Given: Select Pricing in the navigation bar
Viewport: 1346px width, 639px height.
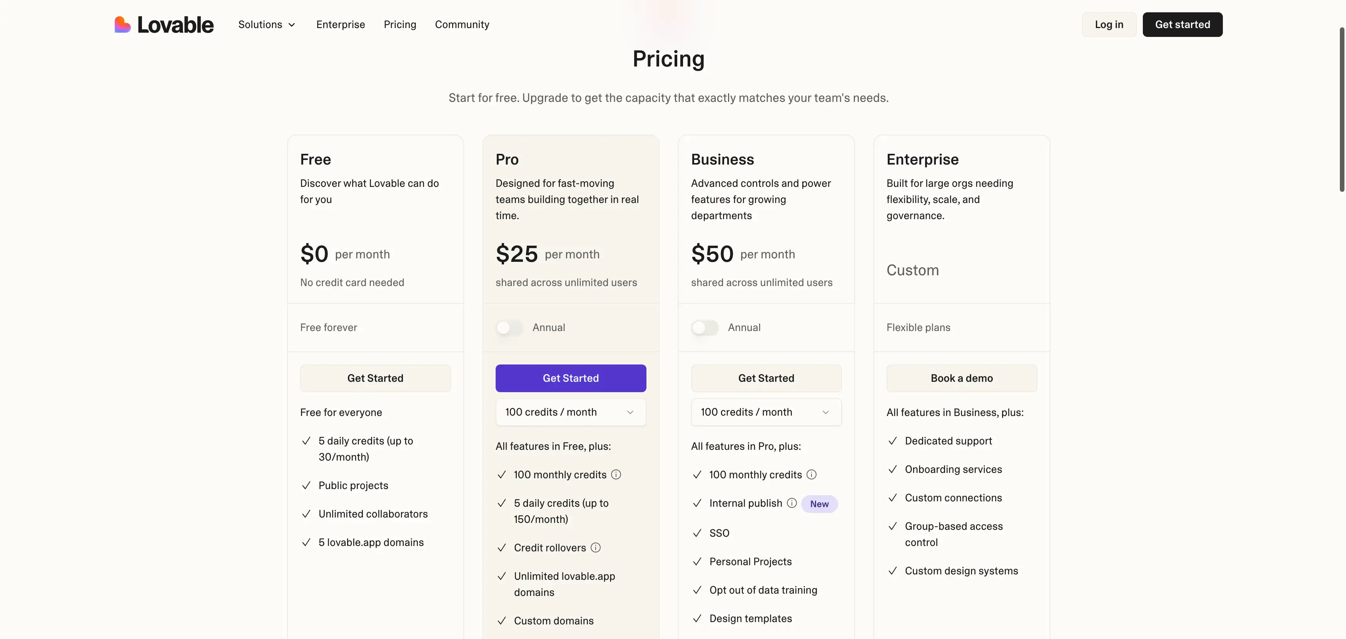Looking at the screenshot, I should 400,25.
